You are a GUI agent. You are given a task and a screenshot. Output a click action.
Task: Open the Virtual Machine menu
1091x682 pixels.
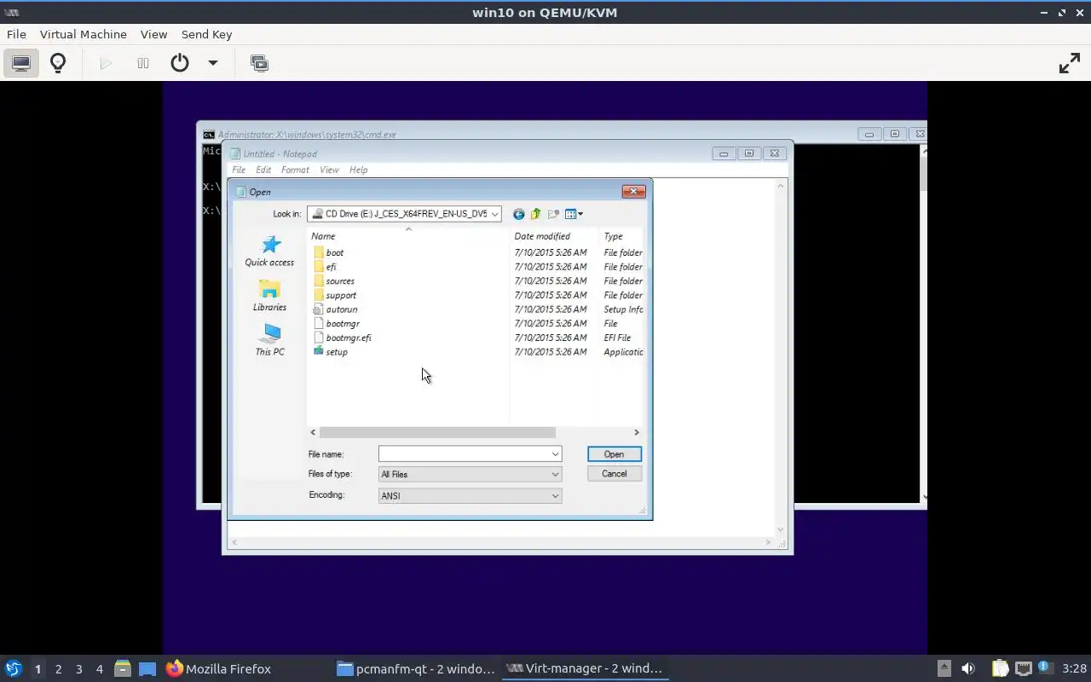[x=84, y=34]
